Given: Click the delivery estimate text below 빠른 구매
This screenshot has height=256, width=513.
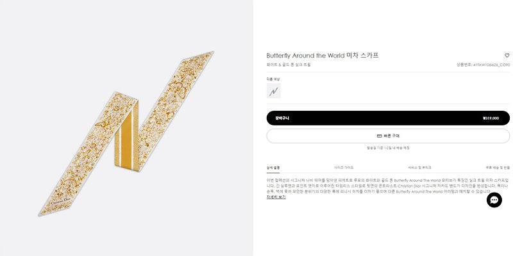Looking at the screenshot, I should (388, 148).
